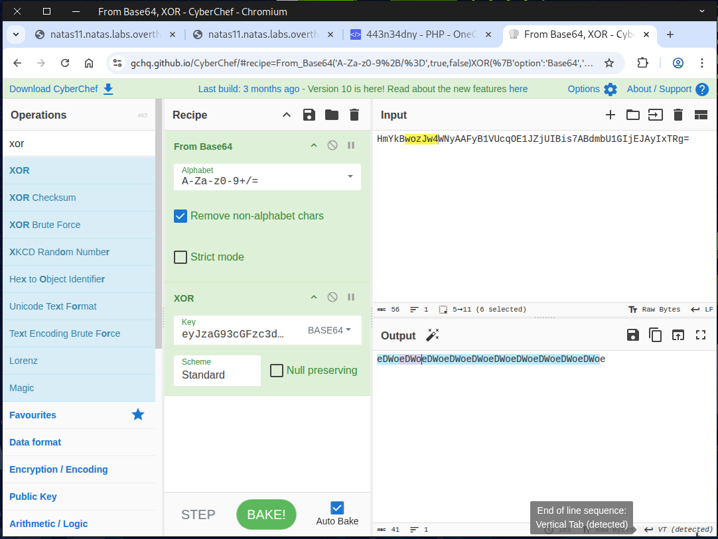Click the Magic wand icon in Output
The image size is (718, 539).
(433, 335)
